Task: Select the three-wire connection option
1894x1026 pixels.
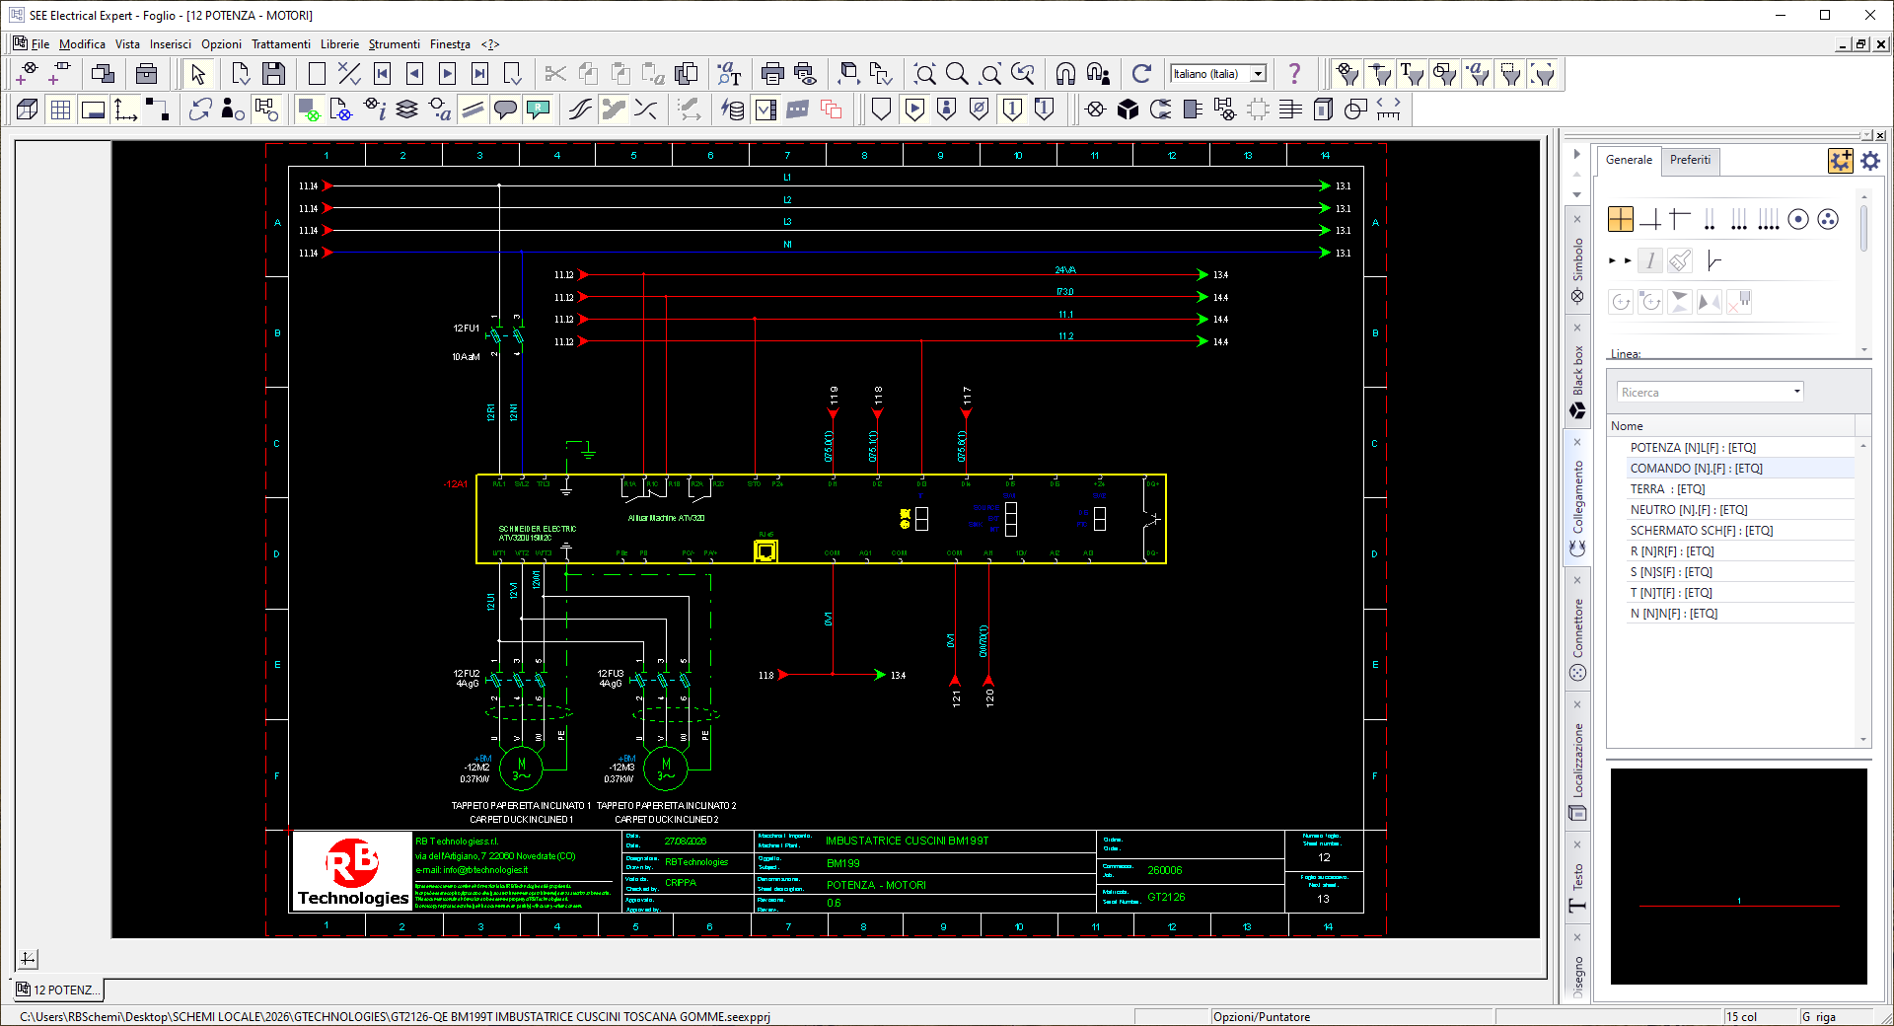Action: coord(1739,219)
